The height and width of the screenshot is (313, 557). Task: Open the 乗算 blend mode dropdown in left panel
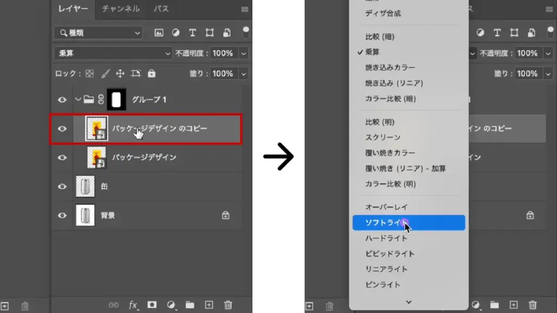(x=113, y=53)
